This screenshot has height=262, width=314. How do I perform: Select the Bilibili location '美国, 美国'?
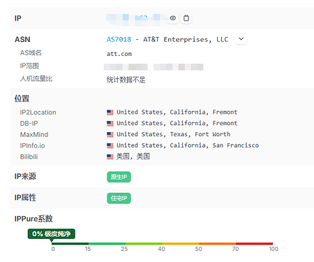click(x=133, y=157)
